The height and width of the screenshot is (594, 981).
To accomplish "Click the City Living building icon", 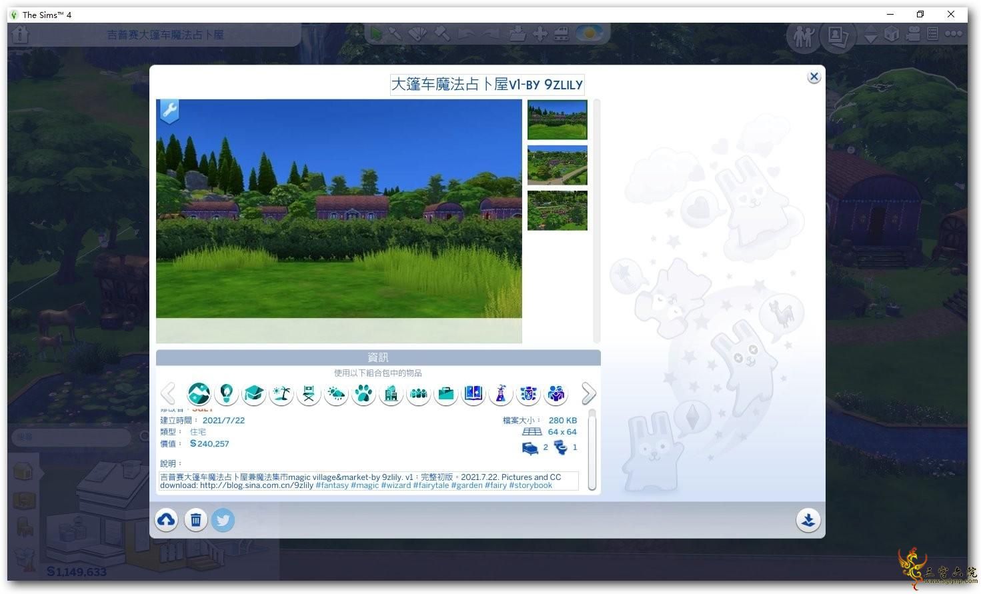I will coord(391,394).
